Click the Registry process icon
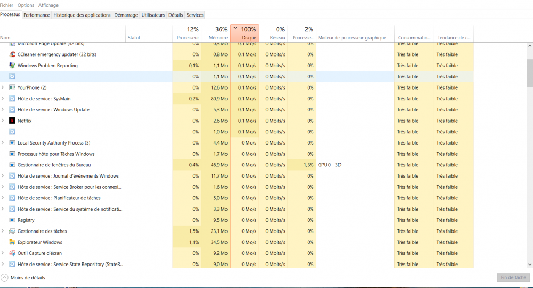The height and width of the screenshot is (288, 533). 12,220
